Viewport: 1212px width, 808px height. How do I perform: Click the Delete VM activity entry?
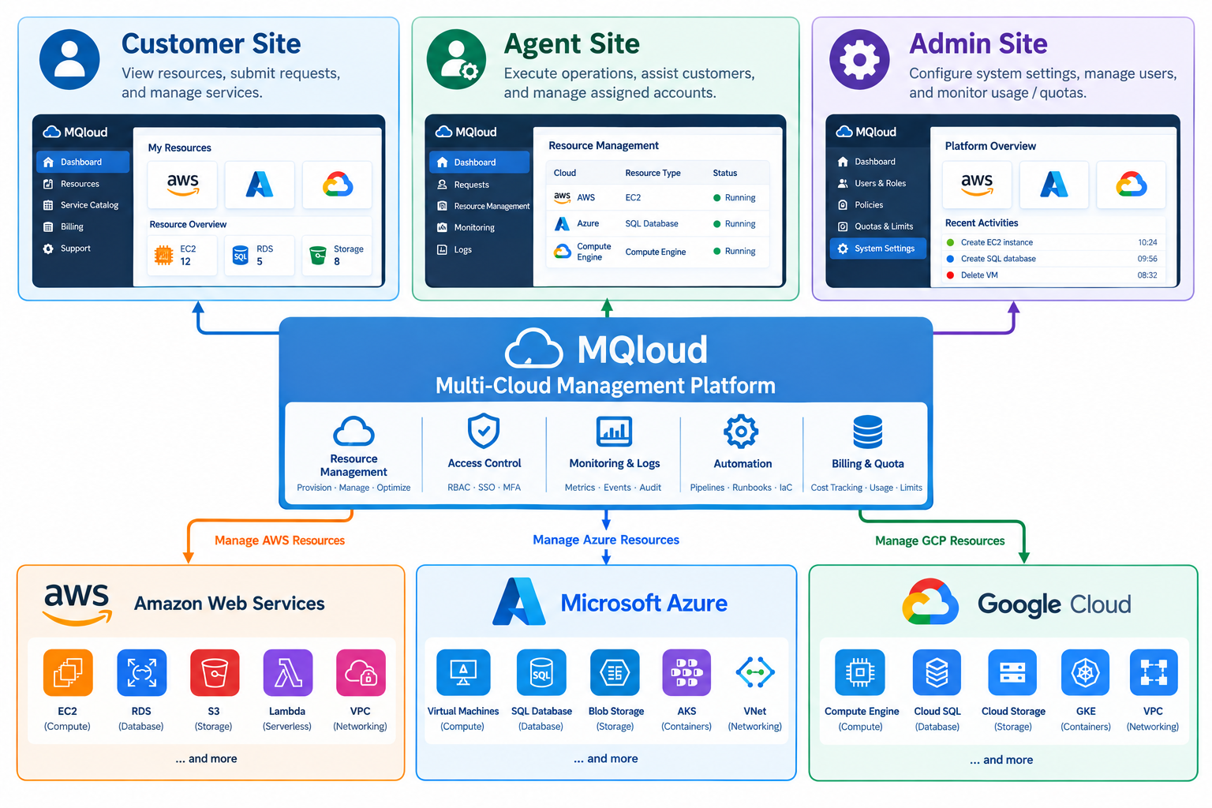[x=1053, y=275]
